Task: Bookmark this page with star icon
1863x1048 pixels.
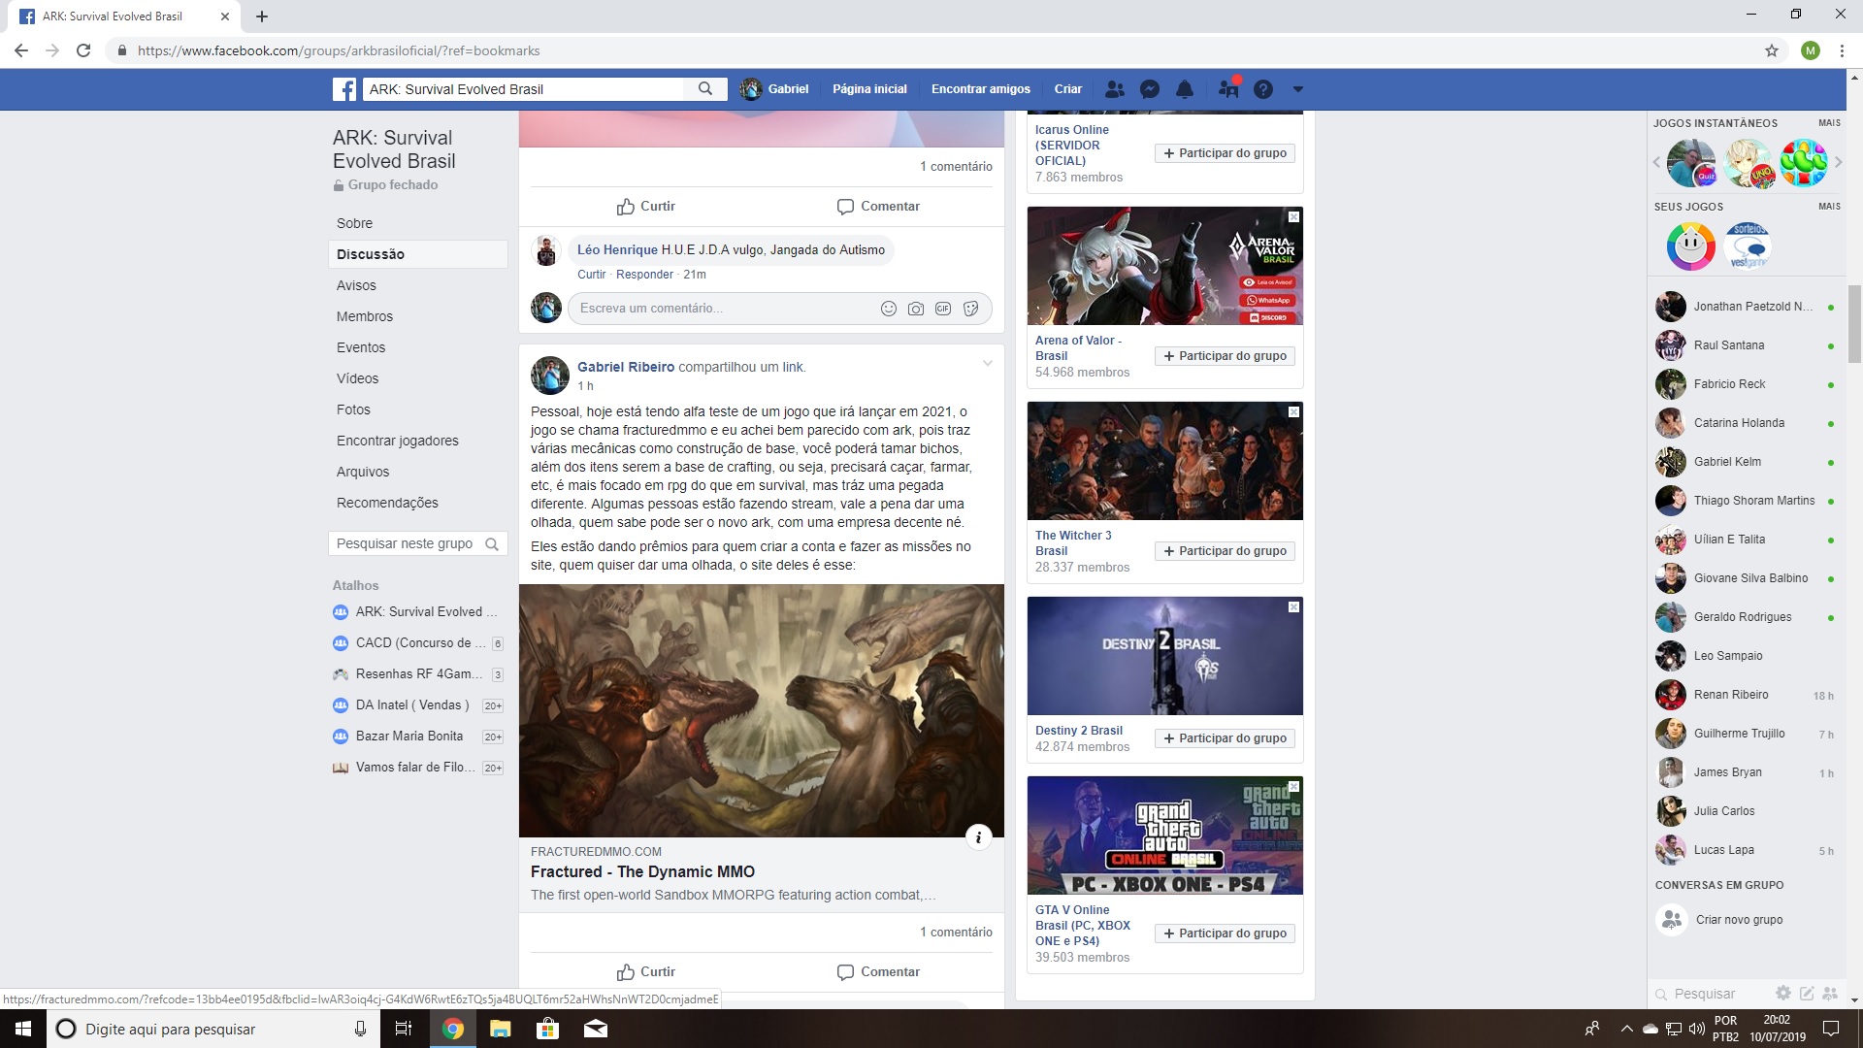Action: [x=1772, y=50]
